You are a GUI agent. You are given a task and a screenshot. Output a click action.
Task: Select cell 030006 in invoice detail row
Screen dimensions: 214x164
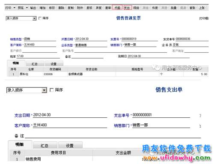(x=55, y=74)
